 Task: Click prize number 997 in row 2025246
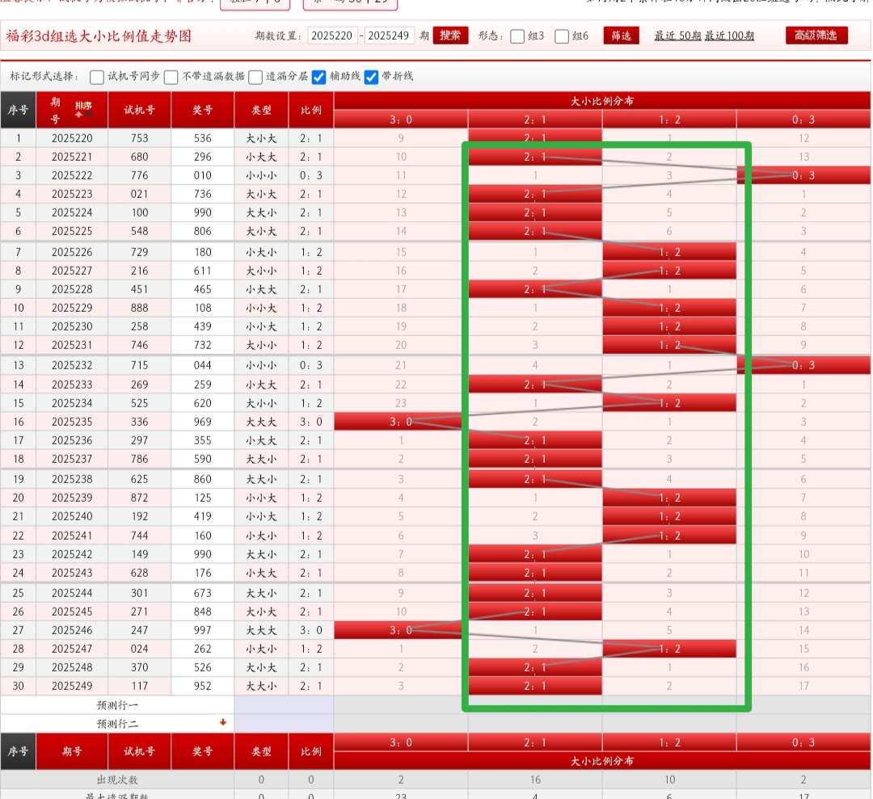[203, 630]
